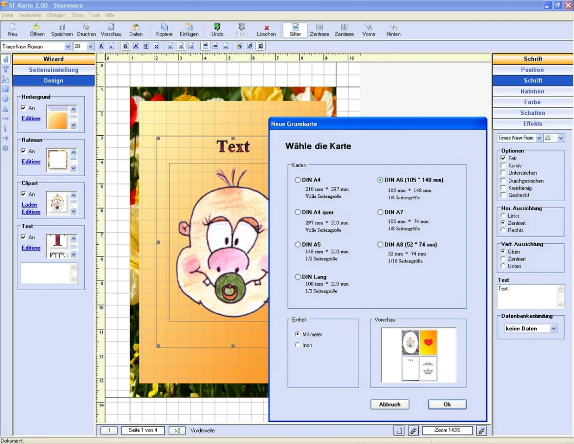574x444 pixels.
Task: Enable the Kursiv checkbox
Action: [503, 166]
